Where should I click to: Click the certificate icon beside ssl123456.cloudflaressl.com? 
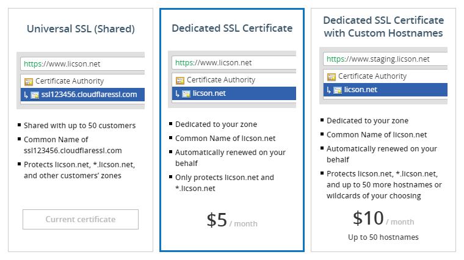tap(35, 95)
